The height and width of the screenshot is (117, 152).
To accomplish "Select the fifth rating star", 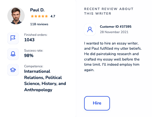I will [x=46, y=16].
